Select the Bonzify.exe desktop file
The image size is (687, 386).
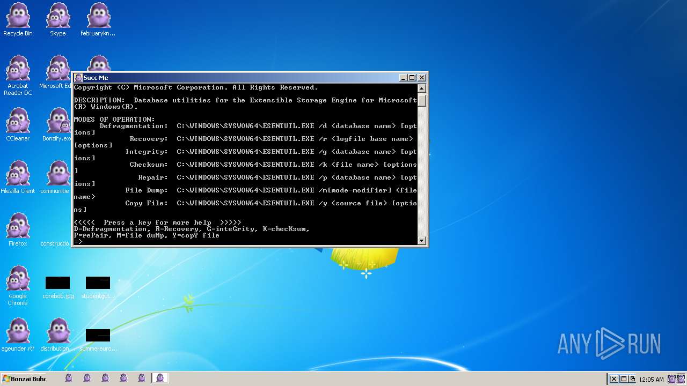click(58, 124)
